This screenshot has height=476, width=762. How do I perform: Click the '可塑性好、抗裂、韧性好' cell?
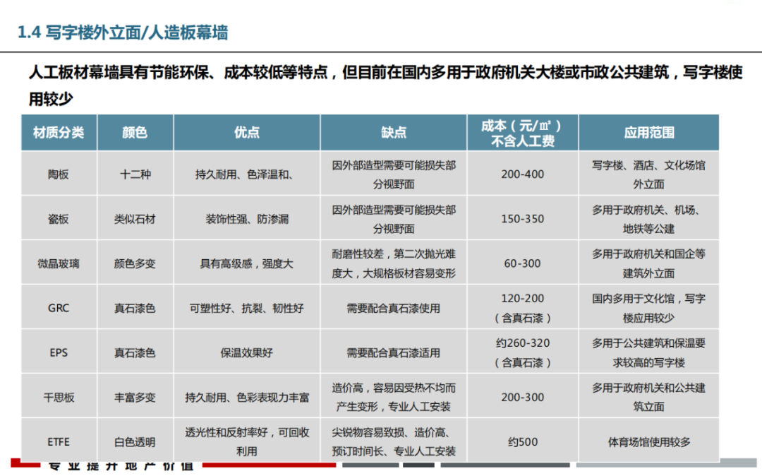(247, 307)
